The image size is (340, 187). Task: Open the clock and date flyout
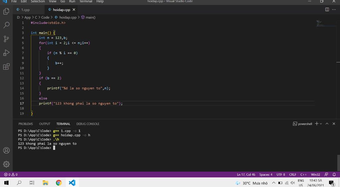pyautogui.click(x=315, y=183)
